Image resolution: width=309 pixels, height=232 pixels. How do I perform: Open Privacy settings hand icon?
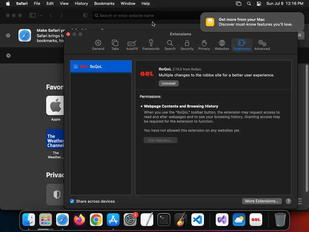[x=204, y=45]
